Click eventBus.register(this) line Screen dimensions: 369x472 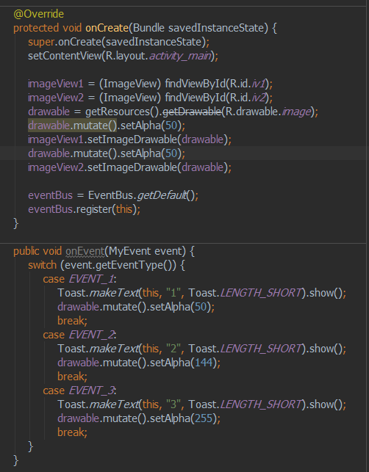pyautogui.click(x=84, y=209)
